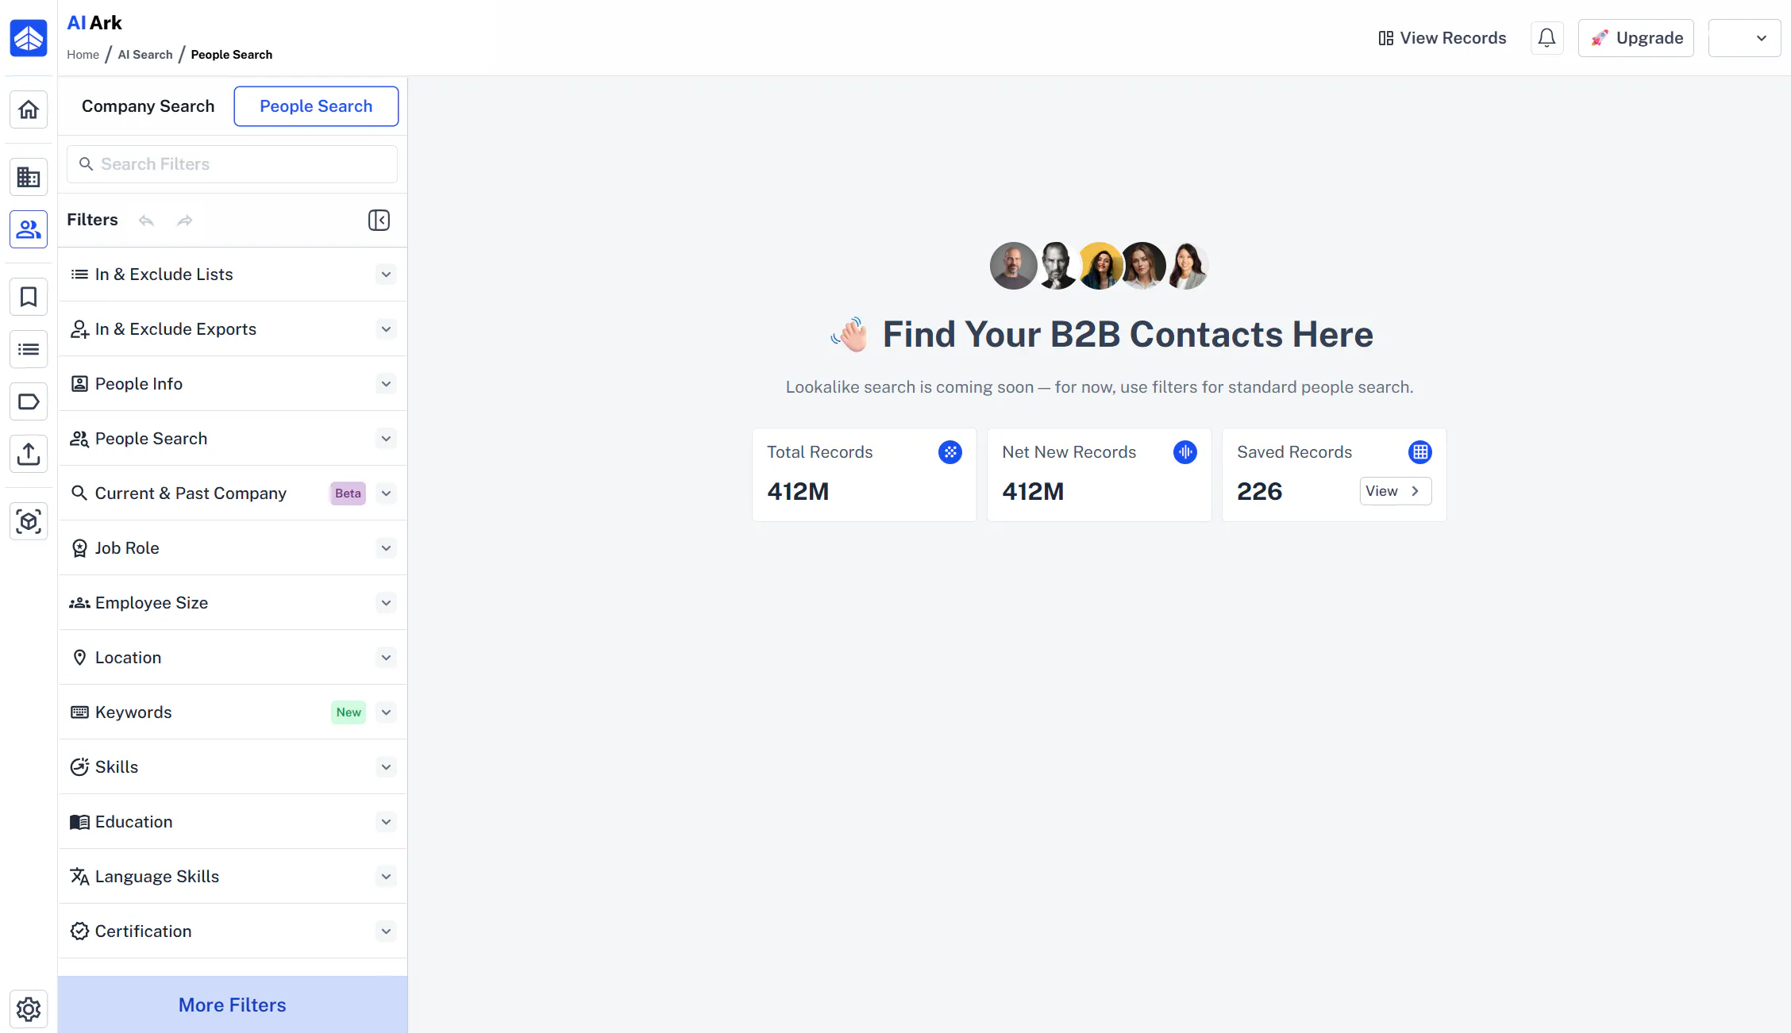Expand Language Skills filter chevron
The width and height of the screenshot is (1791, 1033).
pos(386,877)
